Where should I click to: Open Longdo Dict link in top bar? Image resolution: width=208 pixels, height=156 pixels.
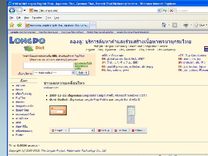coord(23,32)
